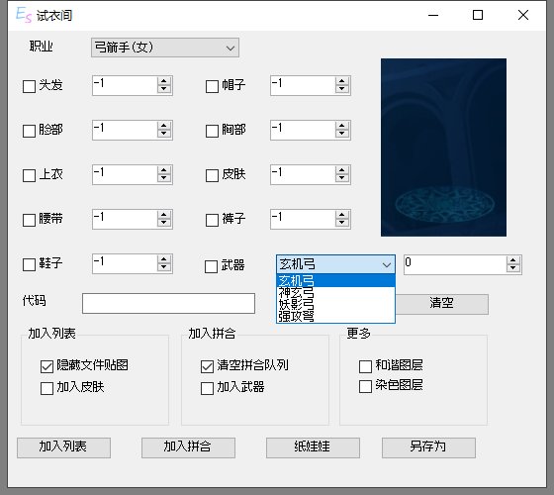
Task: Tick the 武器 checkbox
Action: tap(212, 266)
